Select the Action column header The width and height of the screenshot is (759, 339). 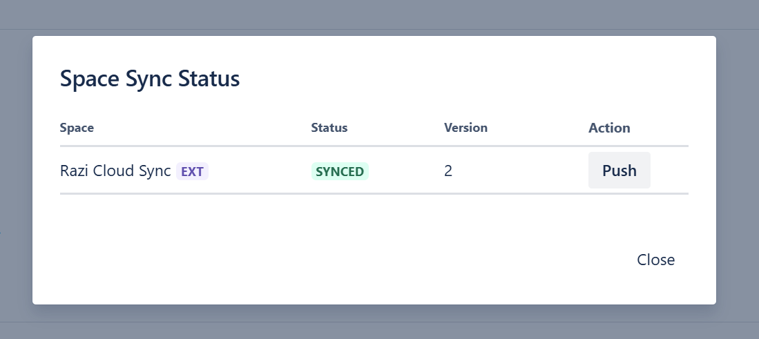[609, 128]
